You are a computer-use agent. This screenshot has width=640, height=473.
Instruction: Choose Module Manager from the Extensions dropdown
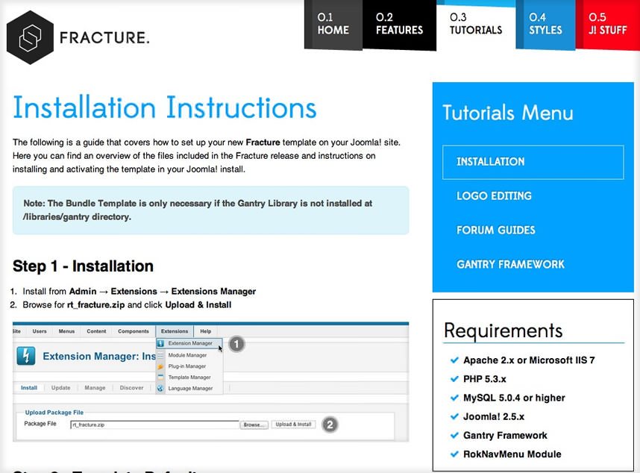pos(187,355)
